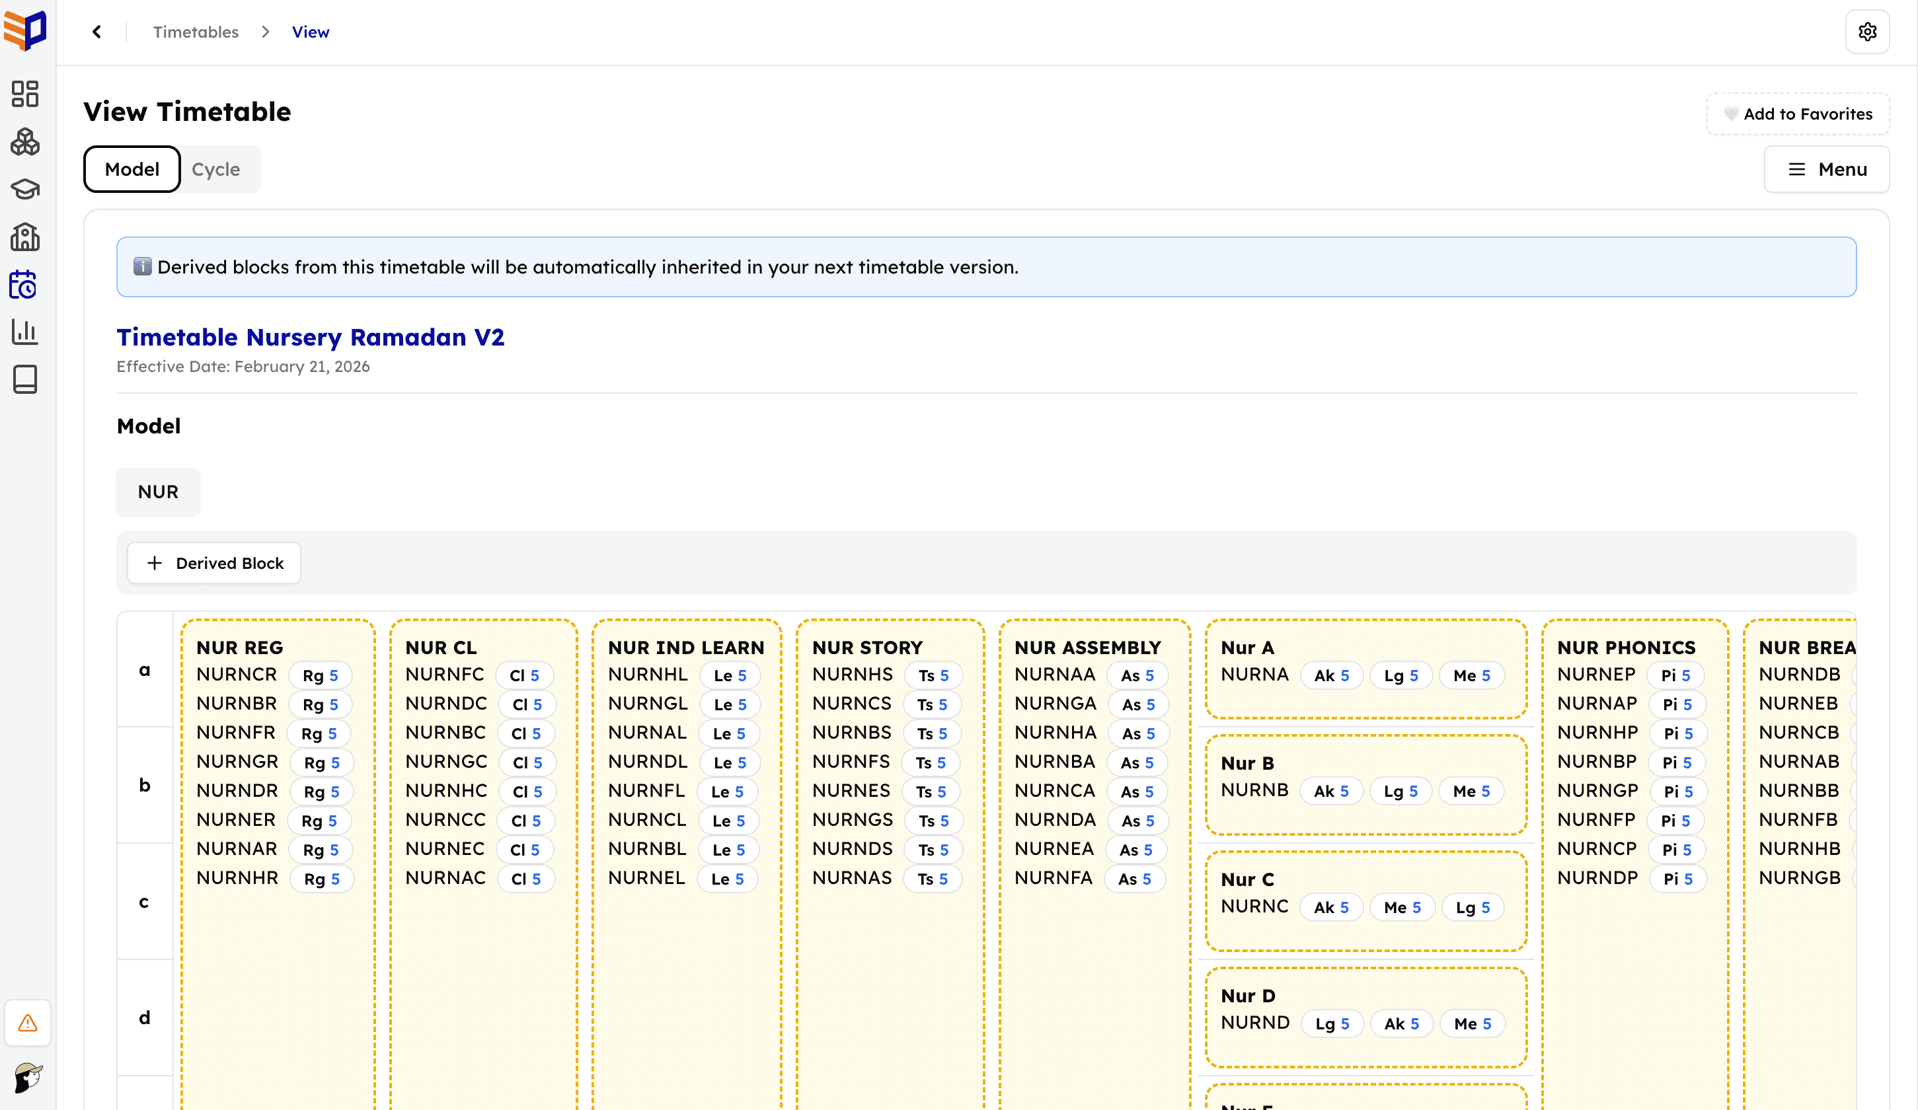
Task: Click the Lg 5 chip for NURNA
Action: (1400, 676)
